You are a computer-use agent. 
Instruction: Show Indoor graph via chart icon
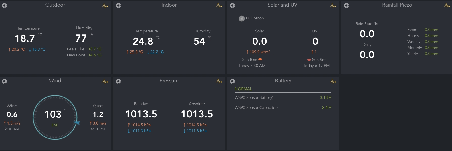pos(219,5)
